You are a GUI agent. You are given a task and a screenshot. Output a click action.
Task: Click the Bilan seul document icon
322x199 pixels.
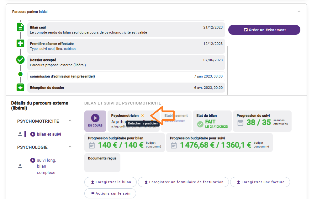[20, 27]
